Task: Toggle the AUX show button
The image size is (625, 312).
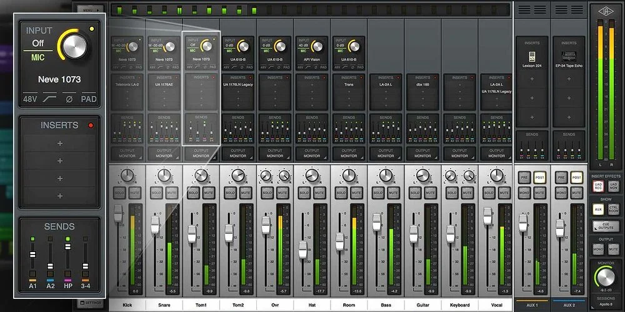Action: [598, 209]
